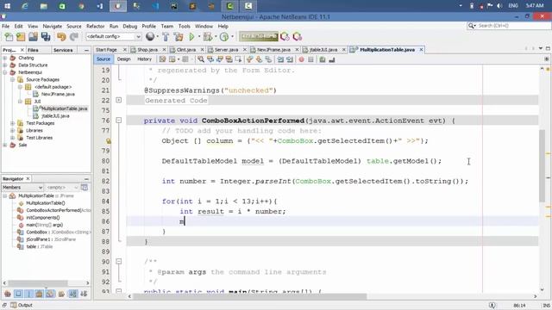Image resolution: width=552 pixels, height=310 pixels.
Task: Click the Shift Line Left icon
Action: pos(280,59)
